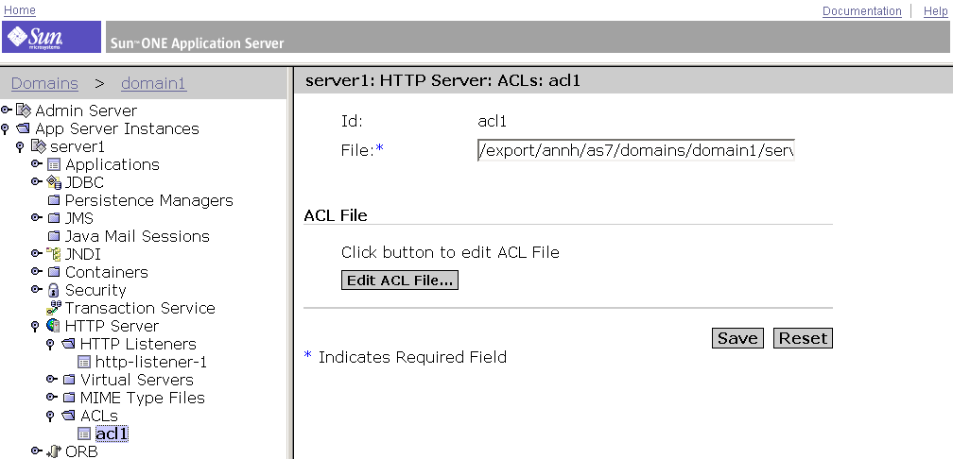Click the Persistence Managers folder icon
The width and height of the screenshot is (953, 459).
point(54,200)
